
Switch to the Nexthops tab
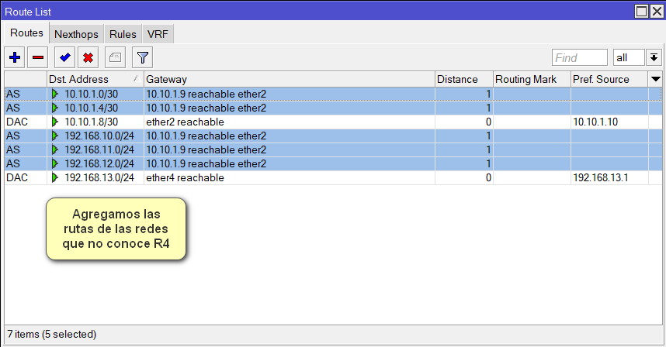pyautogui.click(x=76, y=34)
